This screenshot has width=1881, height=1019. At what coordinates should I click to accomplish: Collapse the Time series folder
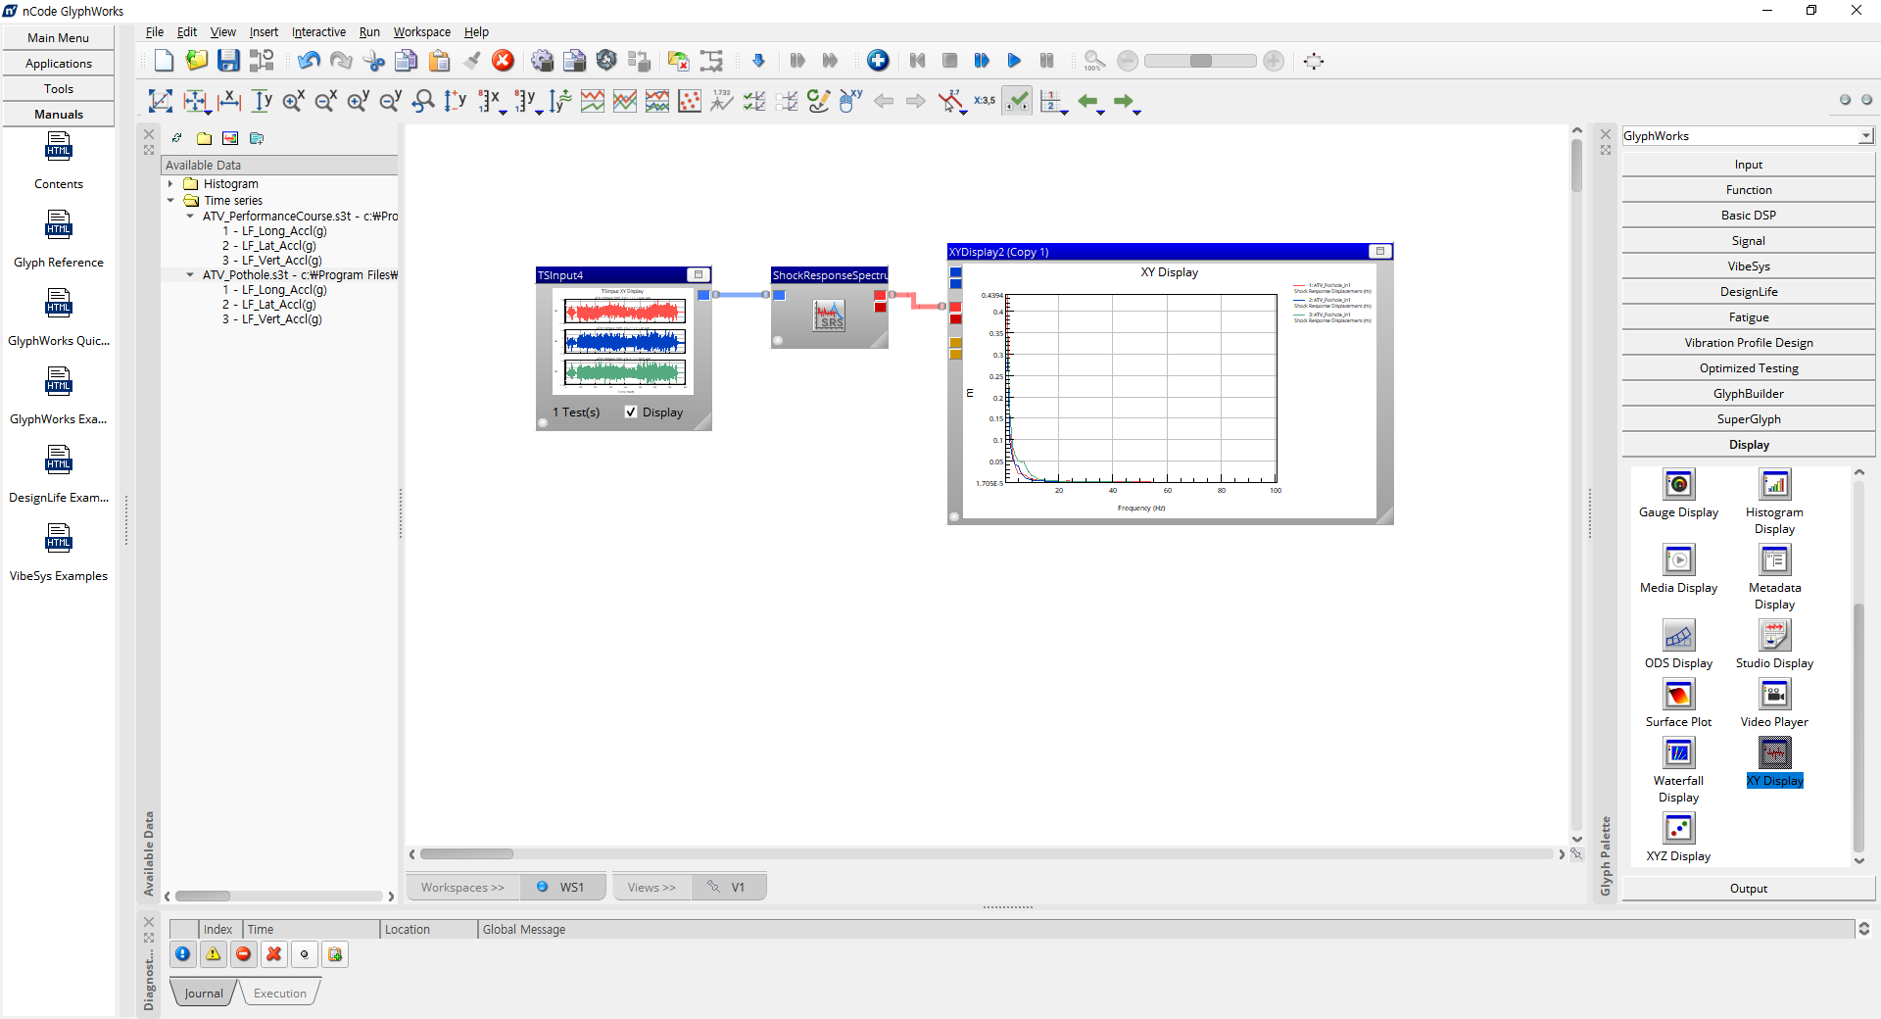(170, 201)
